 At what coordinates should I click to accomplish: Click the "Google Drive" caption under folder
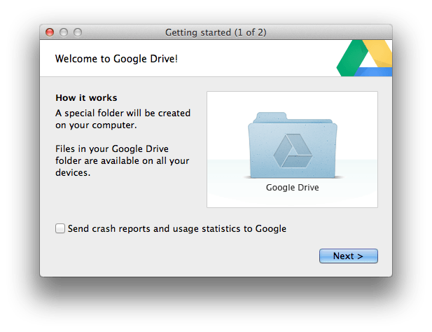click(292, 188)
